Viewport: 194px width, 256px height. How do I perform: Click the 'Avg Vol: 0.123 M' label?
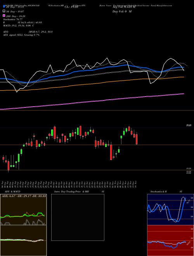click(x=124, y=7)
